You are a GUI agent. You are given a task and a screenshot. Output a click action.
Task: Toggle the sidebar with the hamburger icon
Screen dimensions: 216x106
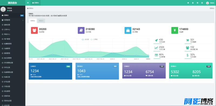(x=28, y=3)
